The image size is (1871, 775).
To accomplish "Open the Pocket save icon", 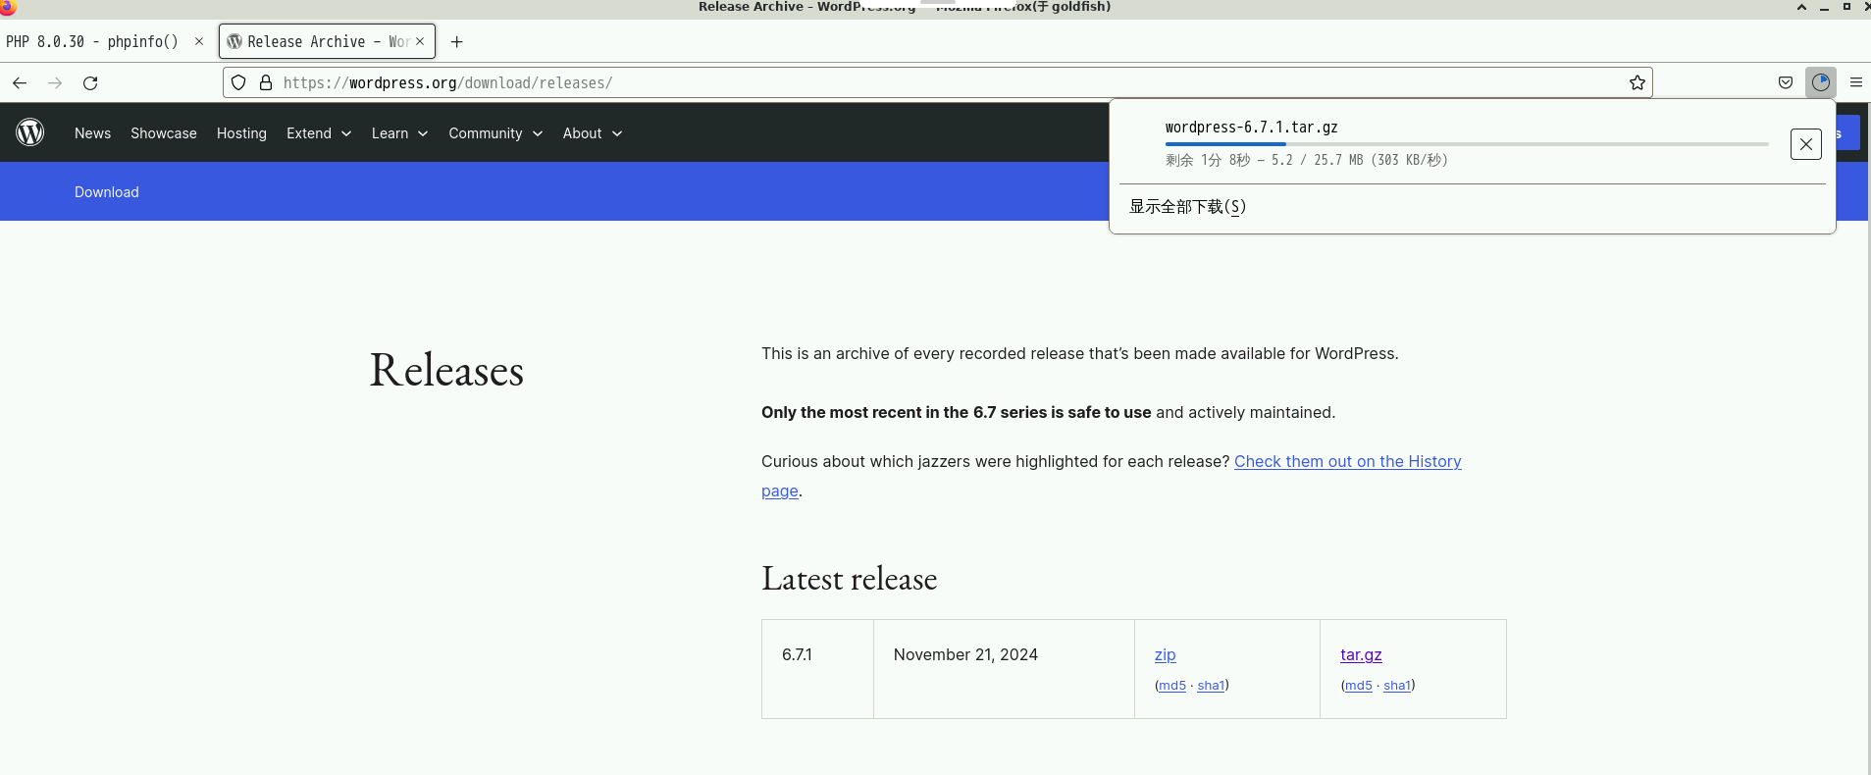I will (x=1786, y=83).
